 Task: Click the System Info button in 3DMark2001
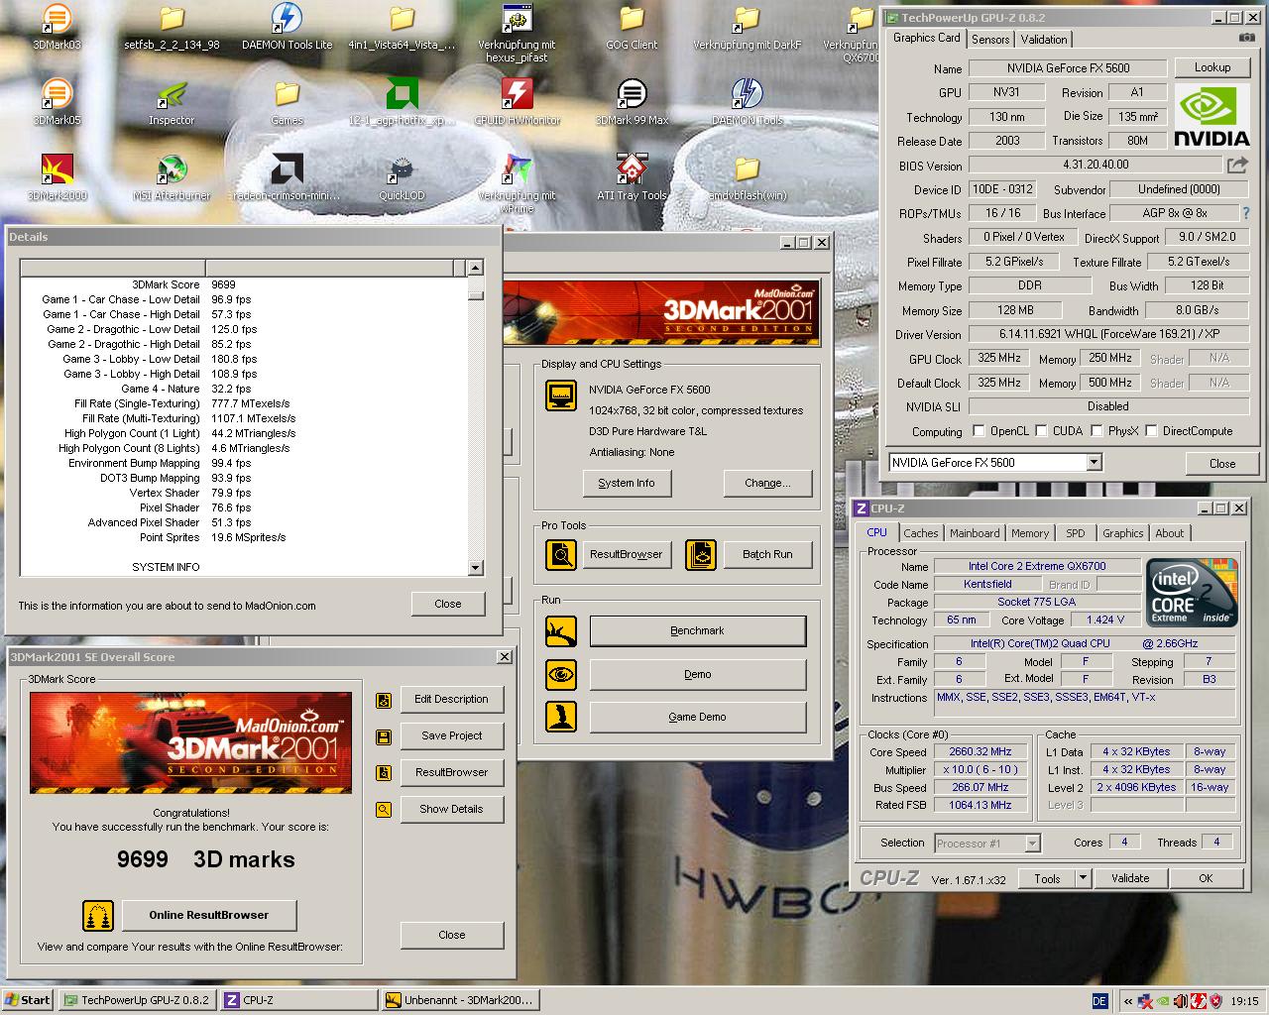(627, 483)
